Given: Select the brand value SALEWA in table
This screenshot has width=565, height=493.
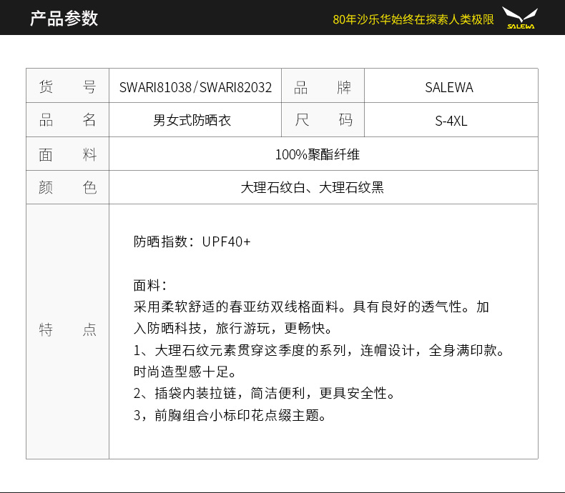Looking at the screenshot, I should tap(449, 87).
